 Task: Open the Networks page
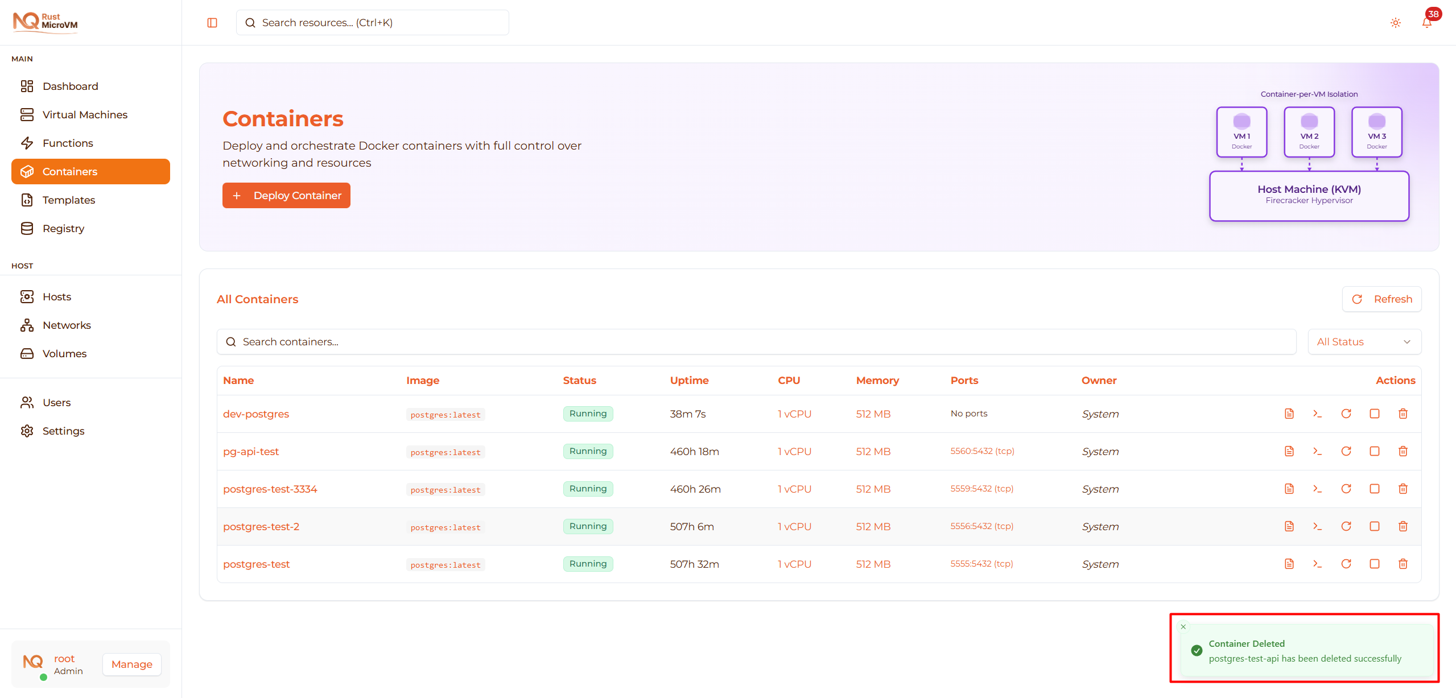pos(67,325)
